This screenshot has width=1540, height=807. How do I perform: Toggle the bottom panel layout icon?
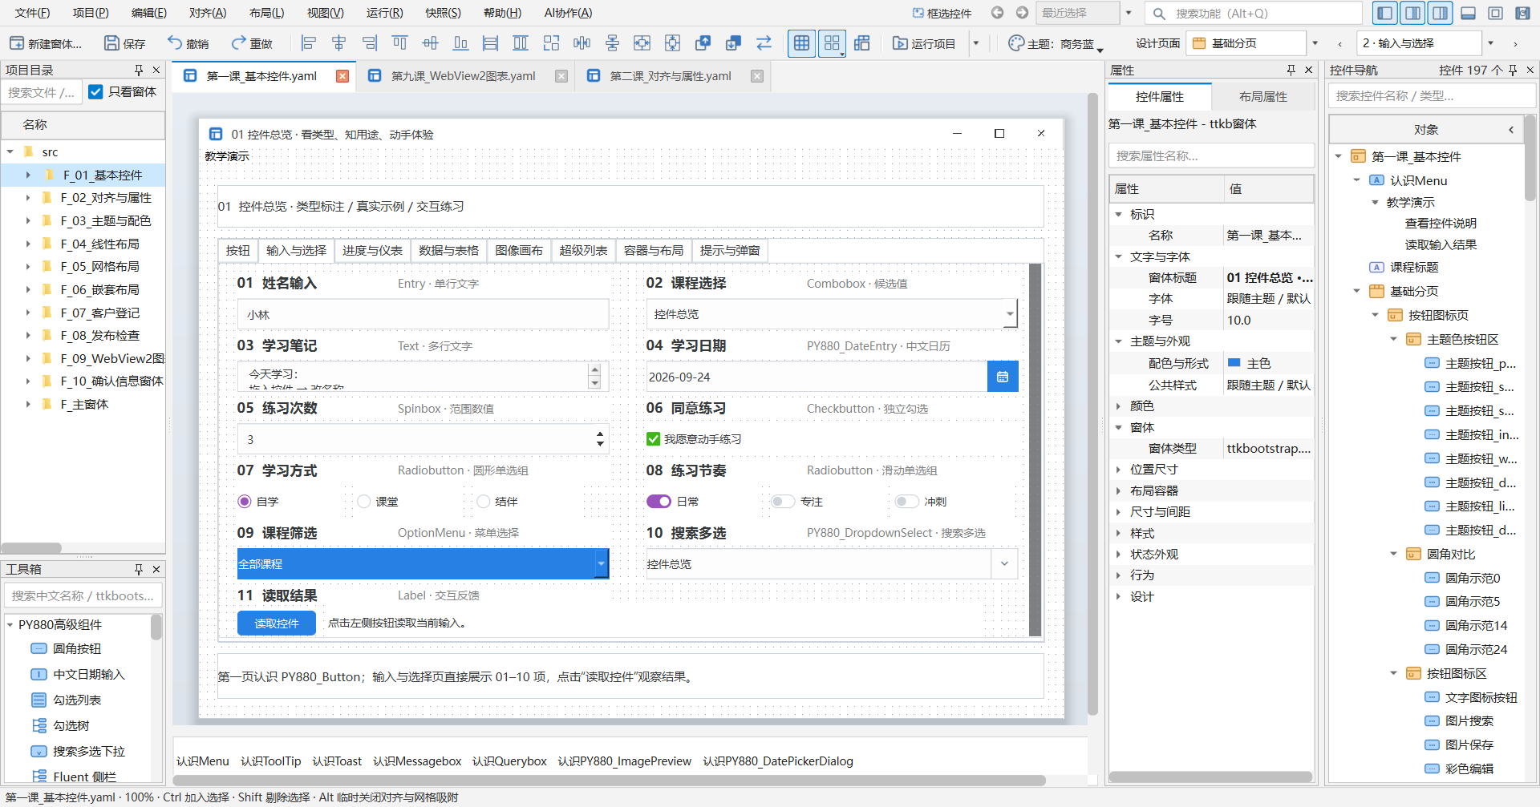tap(1469, 13)
